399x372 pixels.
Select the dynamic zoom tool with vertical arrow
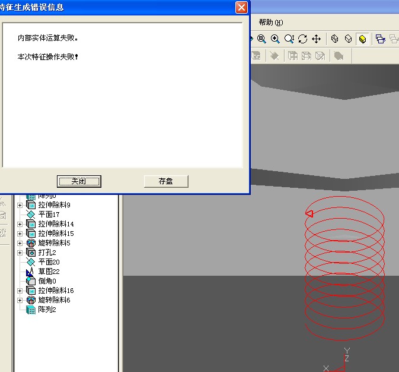(x=289, y=39)
